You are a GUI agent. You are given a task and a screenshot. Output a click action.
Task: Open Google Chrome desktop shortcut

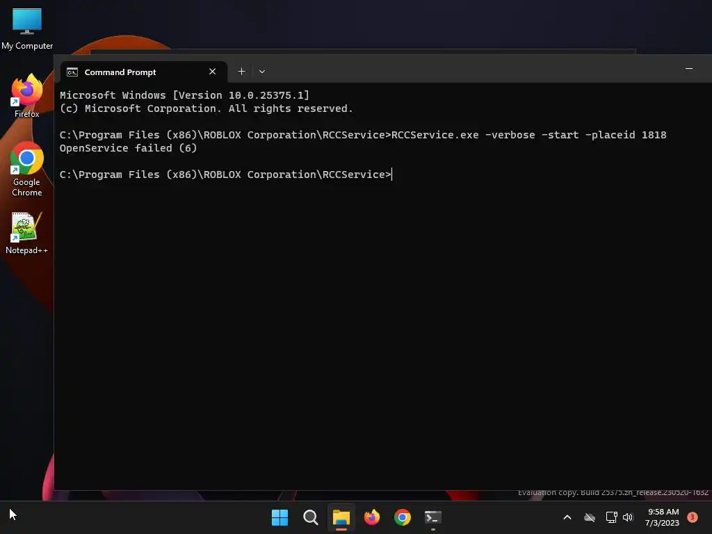pos(27,169)
